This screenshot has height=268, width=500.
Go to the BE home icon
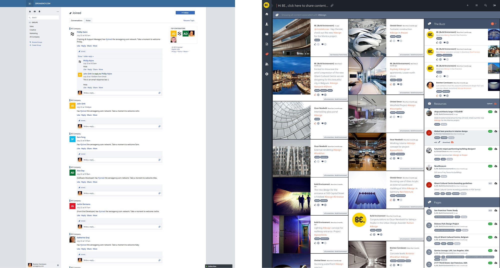267,14
